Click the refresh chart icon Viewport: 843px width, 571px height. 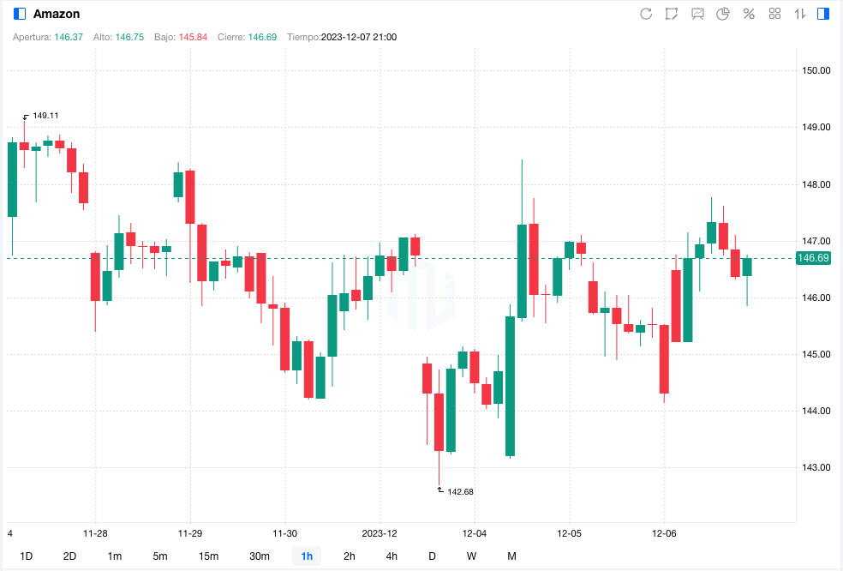(647, 14)
